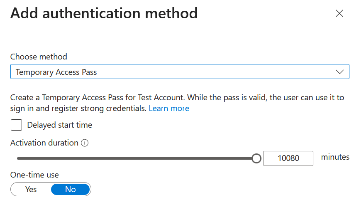
Task: Click the Activation duration info icon
Action: [85, 143]
